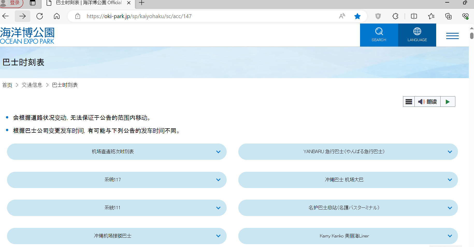Expand Karry Kanko 美丽海Liner section
This screenshot has width=474, height=247.
tap(348, 236)
